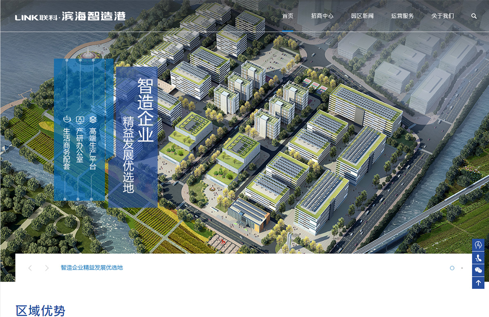This screenshot has height=317, width=489.
Task: Click the 产研办公室 monitor icon
Action: (x=80, y=119)
